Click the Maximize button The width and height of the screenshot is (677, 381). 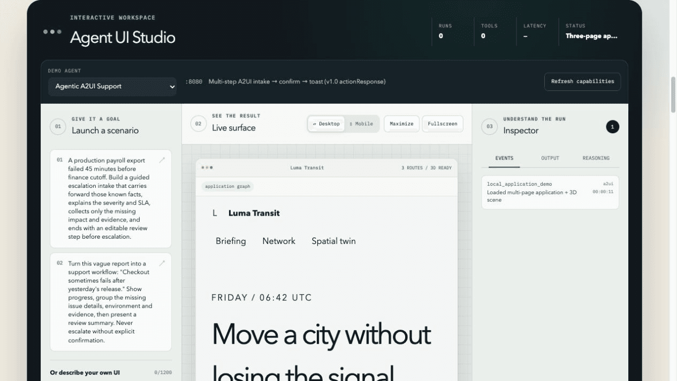click(401, 124)
